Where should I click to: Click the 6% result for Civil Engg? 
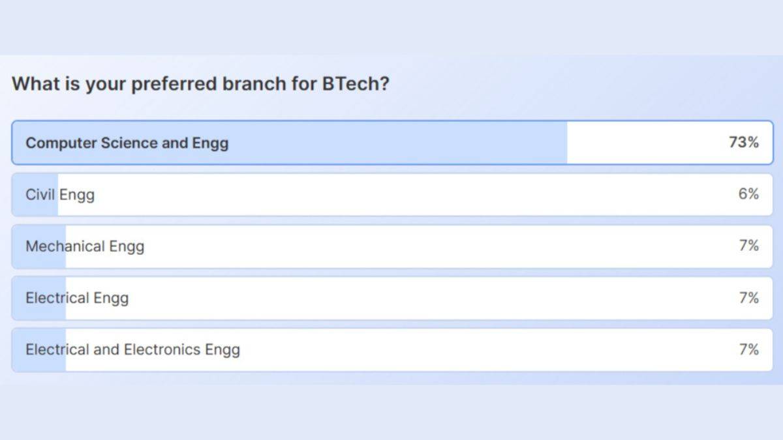click(x=748, y=194)
